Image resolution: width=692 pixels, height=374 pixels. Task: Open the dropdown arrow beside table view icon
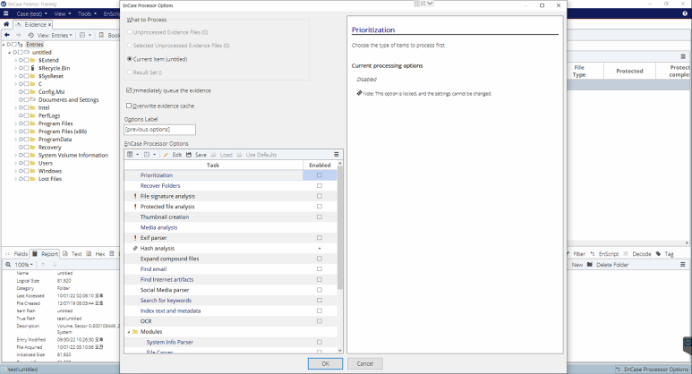(137, 155)
